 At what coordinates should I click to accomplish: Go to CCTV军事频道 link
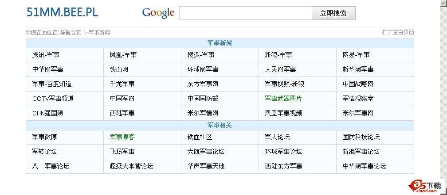[x=53, y=99]
